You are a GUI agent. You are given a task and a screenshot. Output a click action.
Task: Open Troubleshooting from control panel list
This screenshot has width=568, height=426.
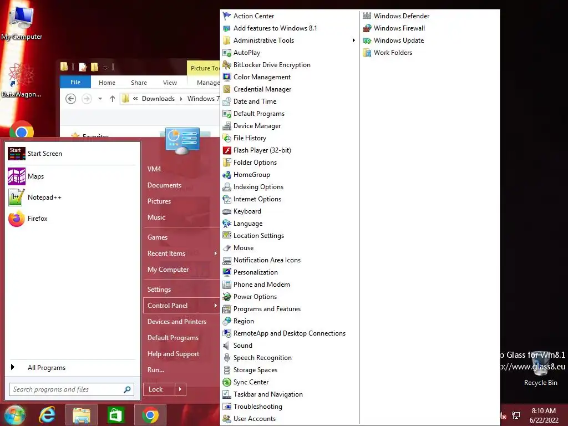(x=257, y=407)
